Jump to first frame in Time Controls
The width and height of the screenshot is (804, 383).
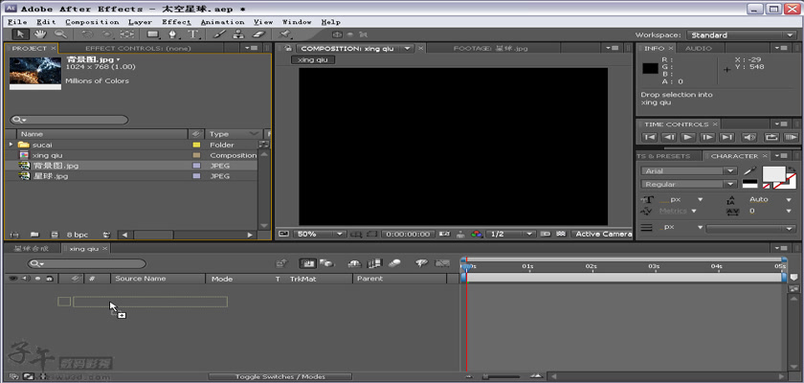[650, 138]
